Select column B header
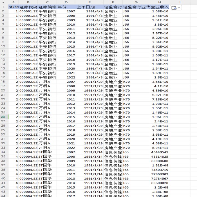The height and width of the screenshot is (197, 197). click(x=28, y=2)
